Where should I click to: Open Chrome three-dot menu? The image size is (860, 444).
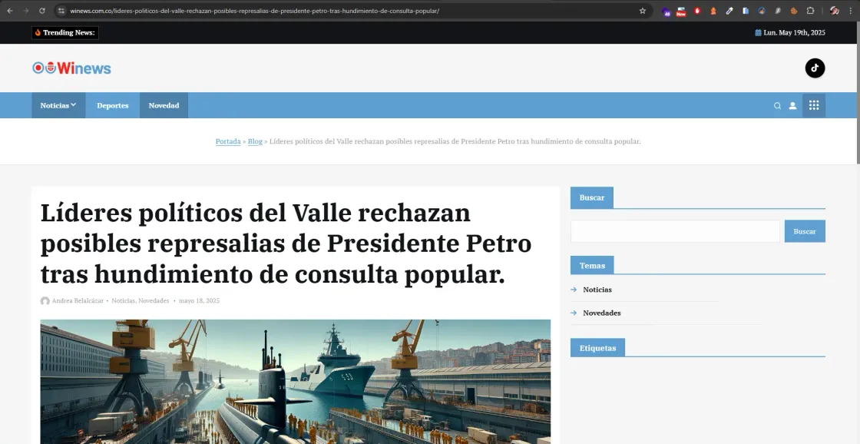pyautogui.click(x=851, y=11)
